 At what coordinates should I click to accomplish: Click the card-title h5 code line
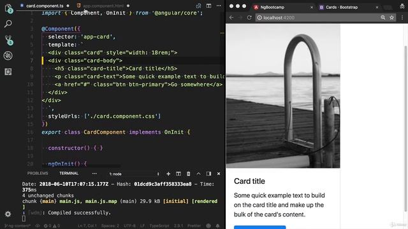click(x=116, y=68)
